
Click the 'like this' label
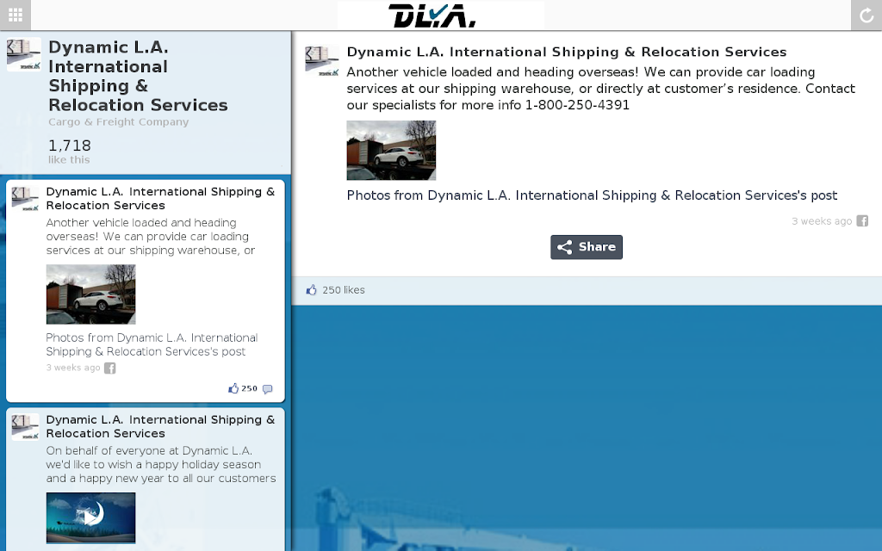(69, 159)
